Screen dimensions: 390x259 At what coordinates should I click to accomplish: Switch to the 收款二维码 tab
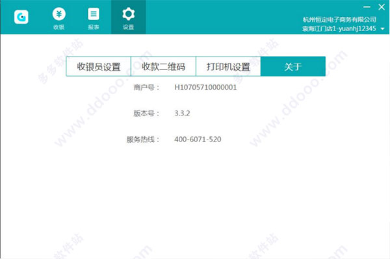[x=163, y=67]
